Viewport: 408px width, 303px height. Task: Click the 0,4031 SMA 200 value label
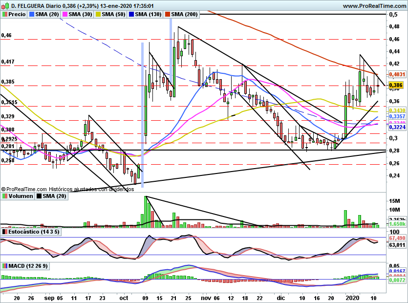(396, 74)
